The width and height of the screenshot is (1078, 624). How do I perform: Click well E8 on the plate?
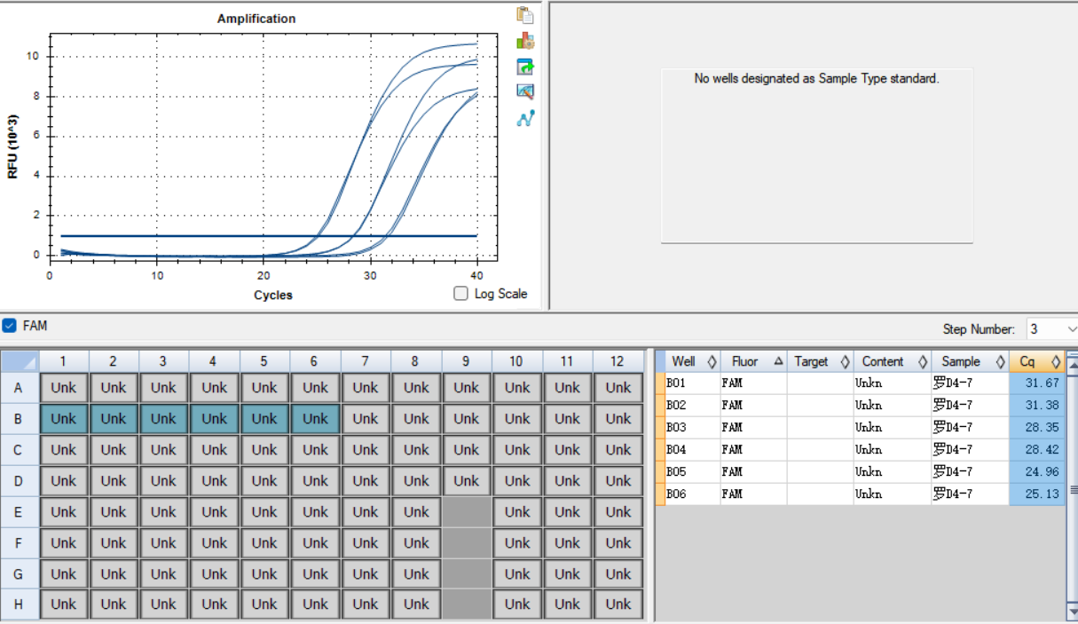(416, 512)
